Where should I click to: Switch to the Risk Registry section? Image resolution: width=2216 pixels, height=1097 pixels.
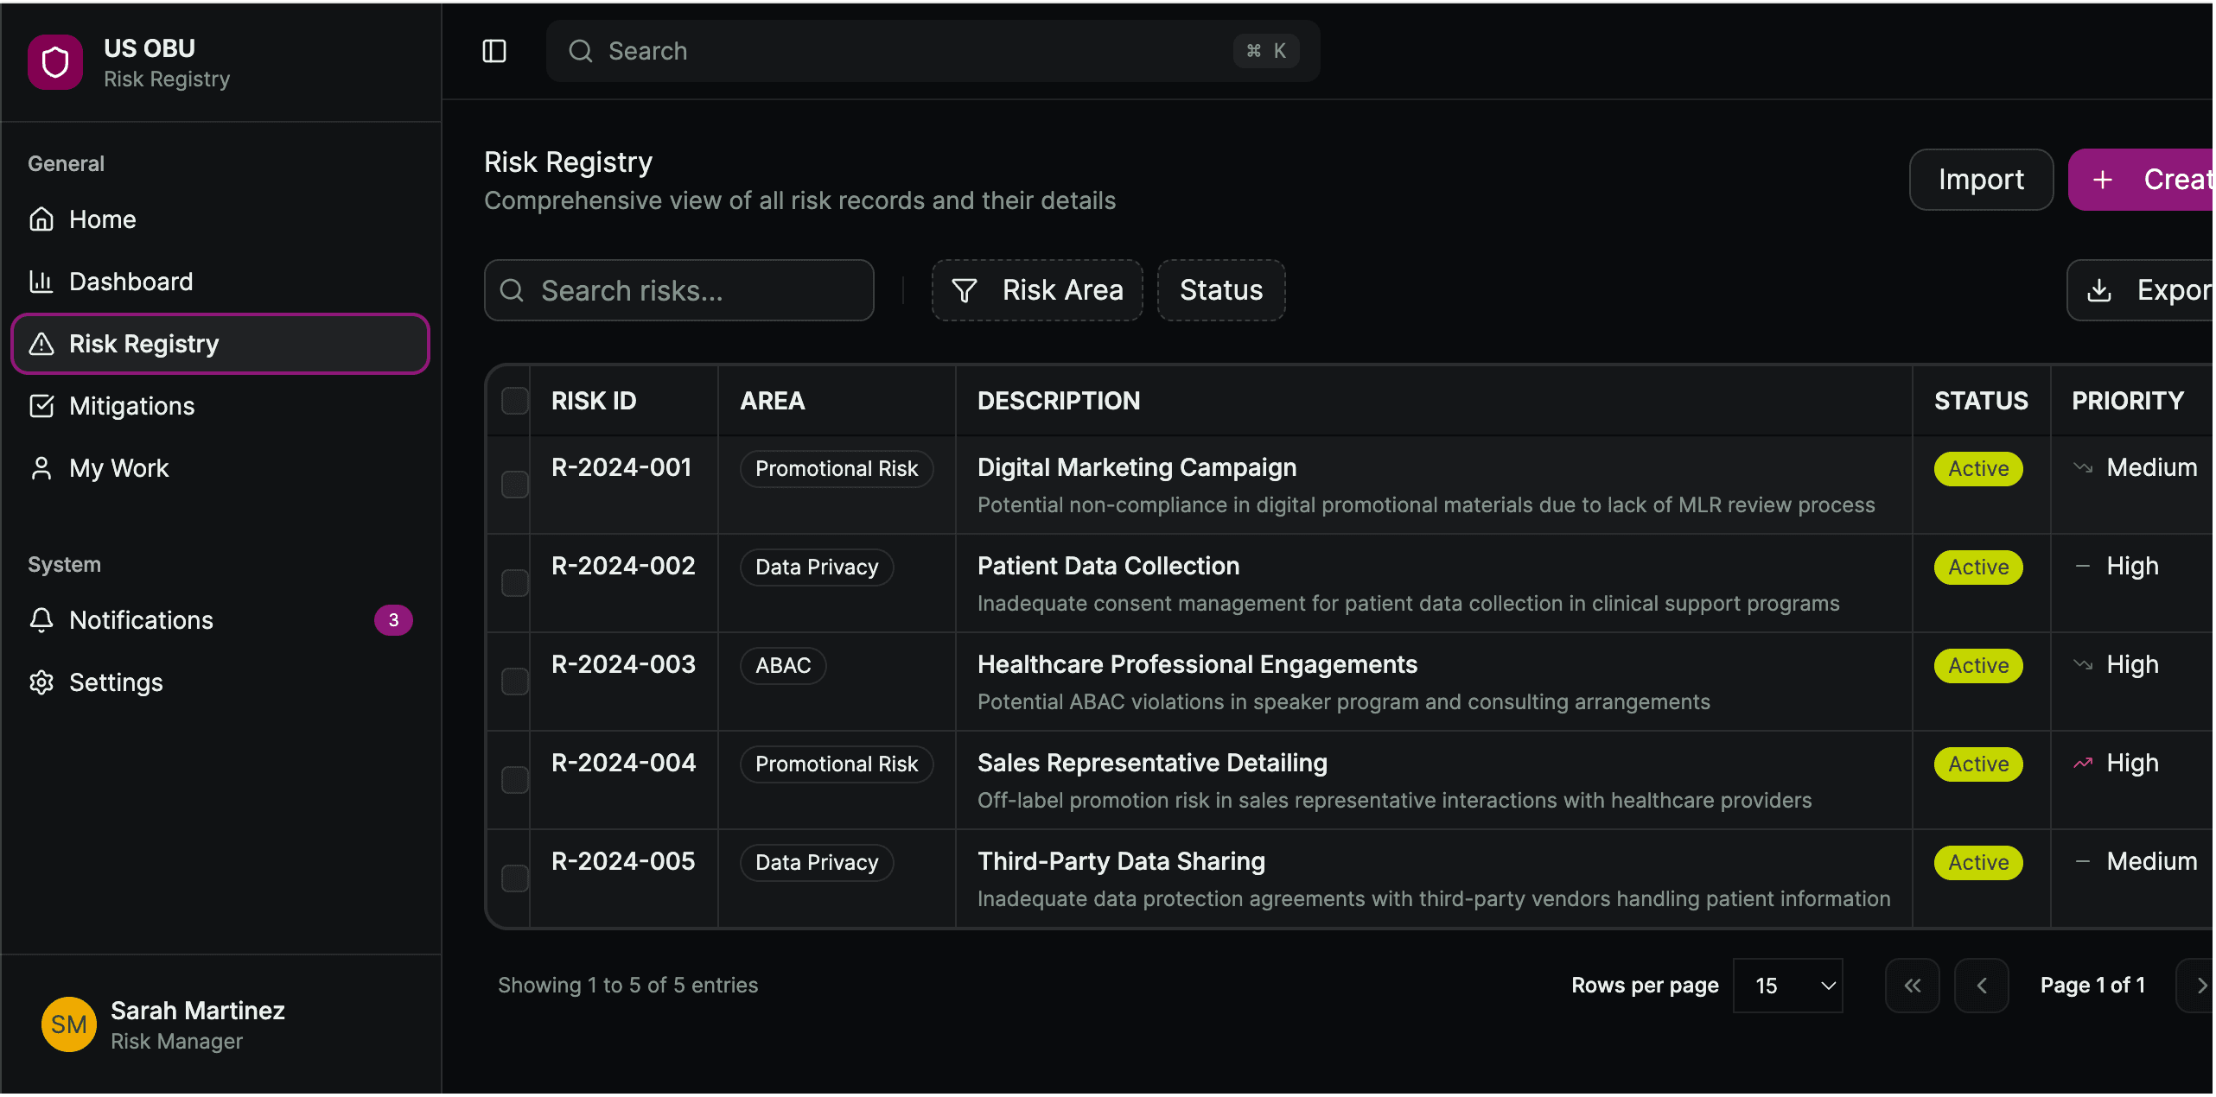(143, 343)
